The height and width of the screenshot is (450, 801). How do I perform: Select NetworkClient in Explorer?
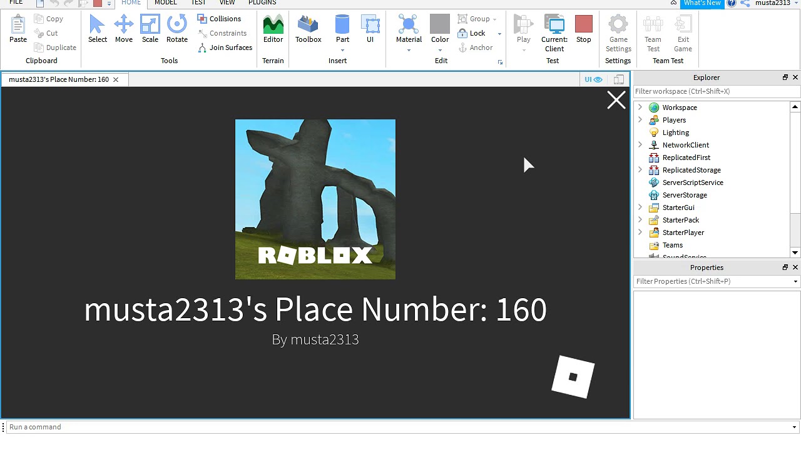click(686, 145)
